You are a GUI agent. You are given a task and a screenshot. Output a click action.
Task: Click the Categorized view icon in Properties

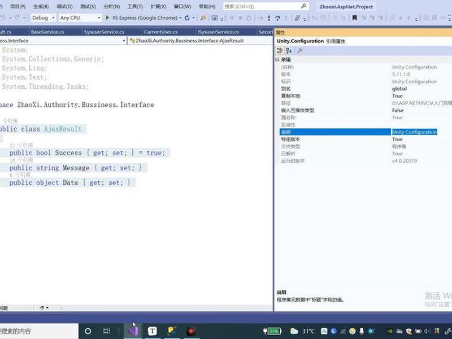coord(280,51)
